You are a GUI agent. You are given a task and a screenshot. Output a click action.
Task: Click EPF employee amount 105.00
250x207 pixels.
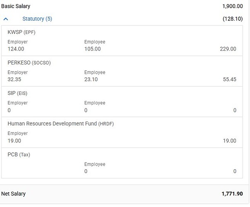[x=92, y=49]
